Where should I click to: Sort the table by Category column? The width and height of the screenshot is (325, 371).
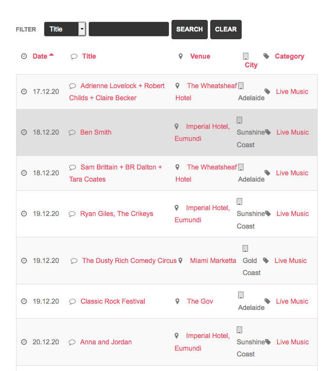click(x=290, y=56)
